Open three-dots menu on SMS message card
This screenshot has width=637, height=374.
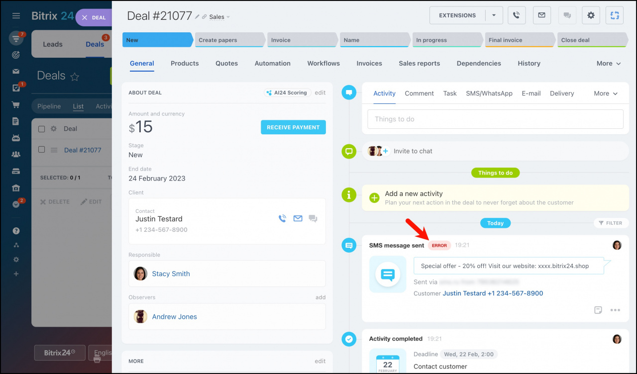click(x=615, y=310)
